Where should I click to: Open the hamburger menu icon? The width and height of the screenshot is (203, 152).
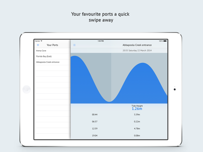74,45
